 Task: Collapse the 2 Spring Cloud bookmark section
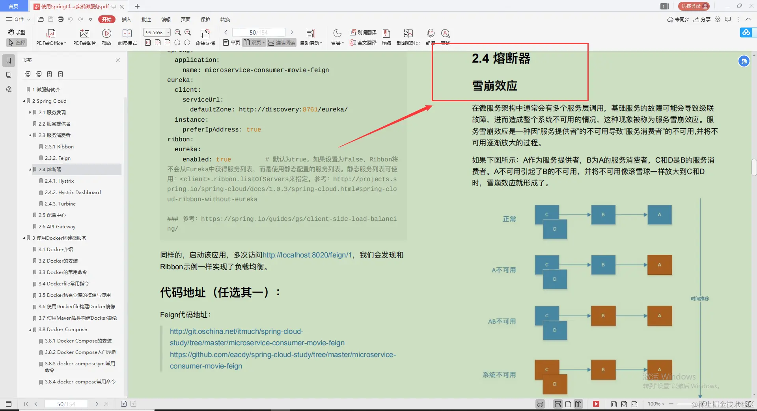tap(24, 101)
